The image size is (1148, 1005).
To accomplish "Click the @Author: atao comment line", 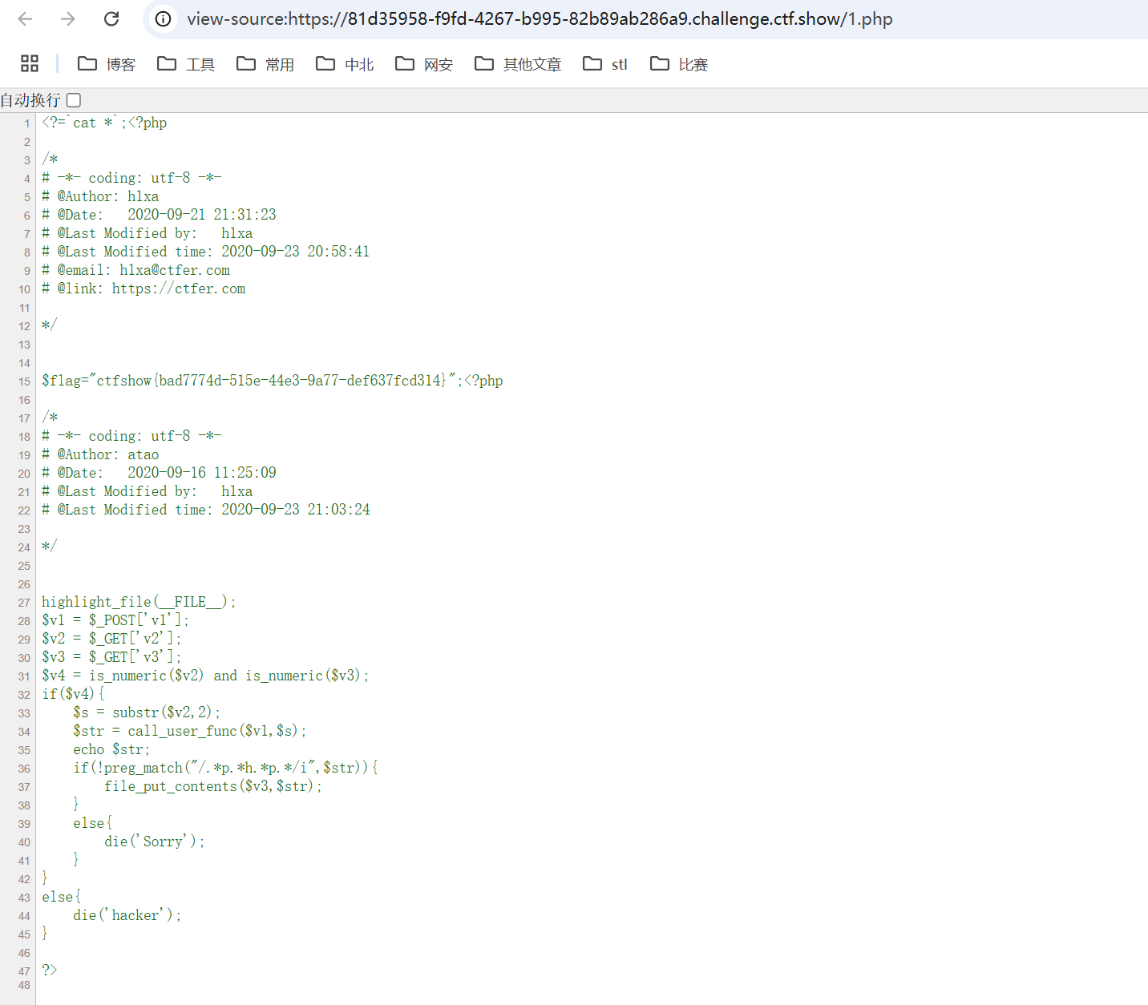I will coord(100,454).
